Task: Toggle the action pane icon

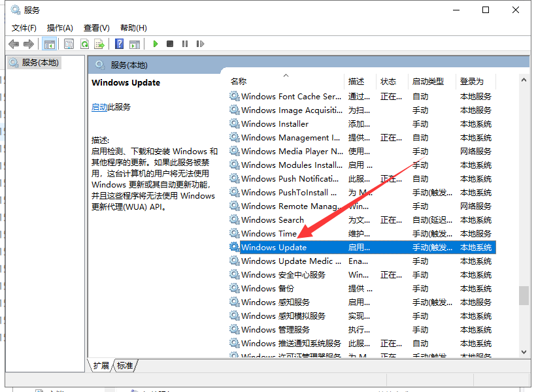Action: [x=135, y=43]
